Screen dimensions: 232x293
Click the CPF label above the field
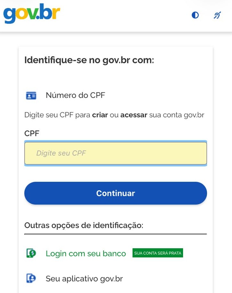(x=32, y=134)
